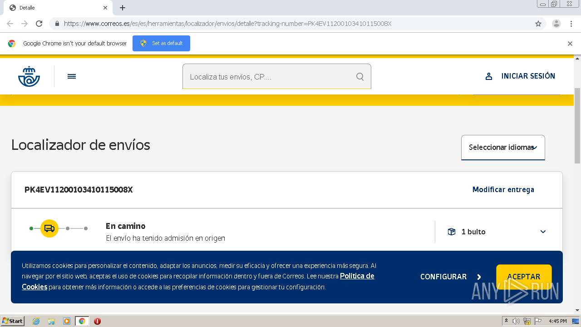The height and width of the screenshot is (327, 581).
Task: Click tracking number PK4EV11200103410115008X
Action: click(79, 190)
